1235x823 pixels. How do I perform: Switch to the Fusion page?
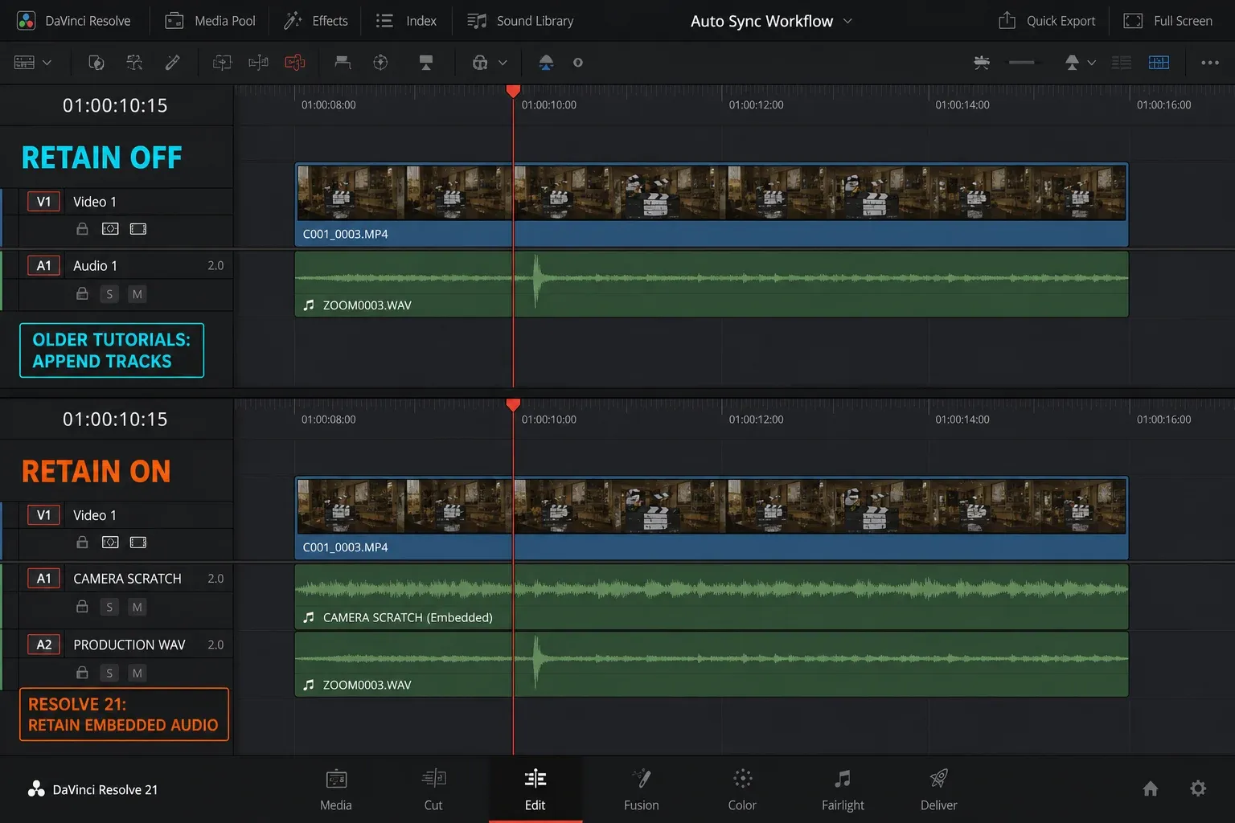(642, 790)
